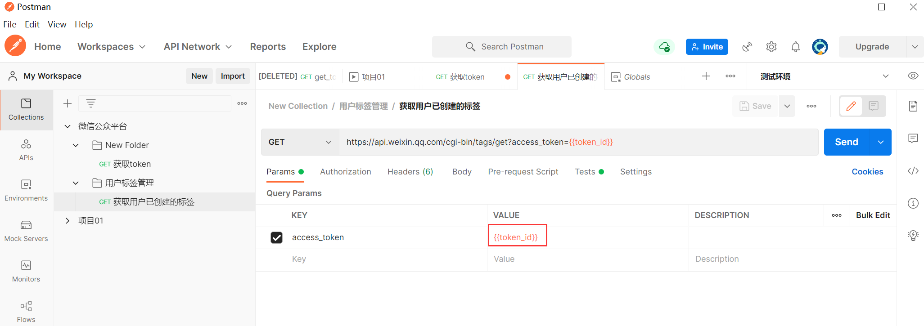Switch to the Pre-request Script tab
924x326 pixels.
523,172
